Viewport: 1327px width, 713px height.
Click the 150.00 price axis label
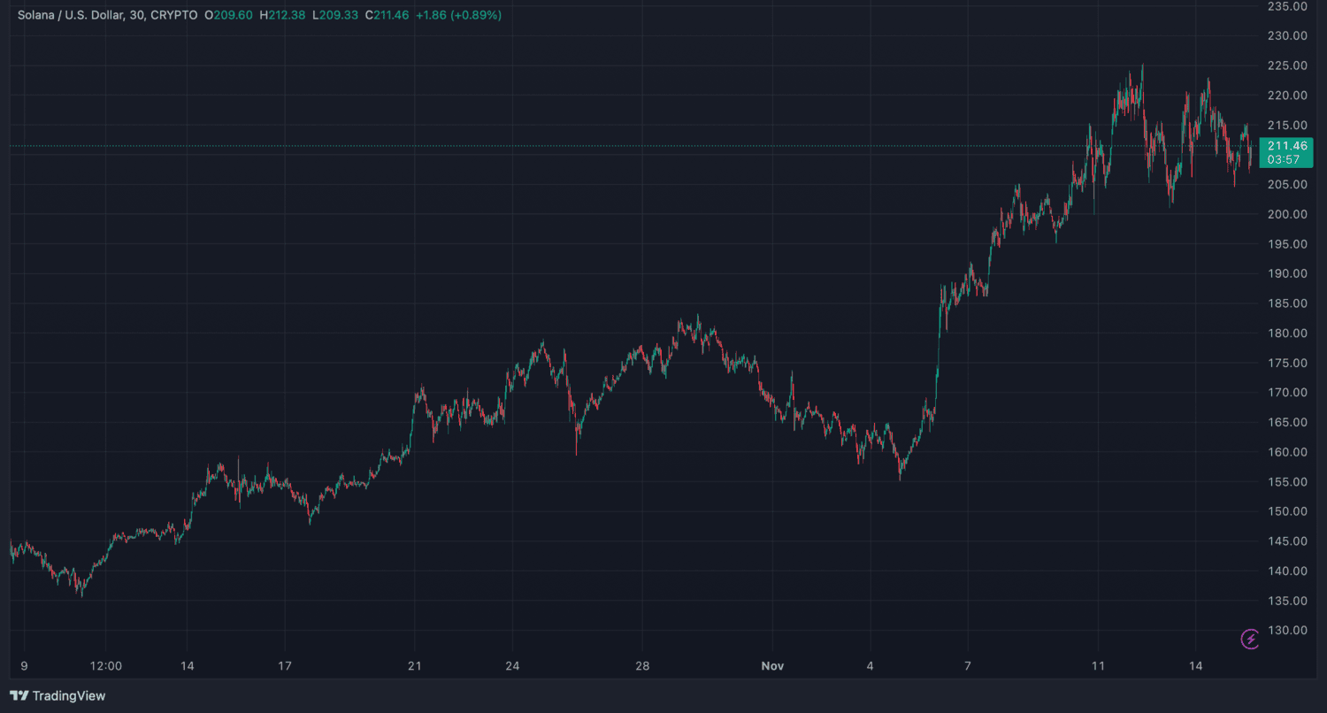click(x=1287, y=511)
